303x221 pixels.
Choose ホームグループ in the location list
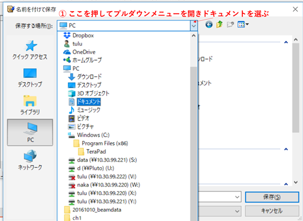82,60
